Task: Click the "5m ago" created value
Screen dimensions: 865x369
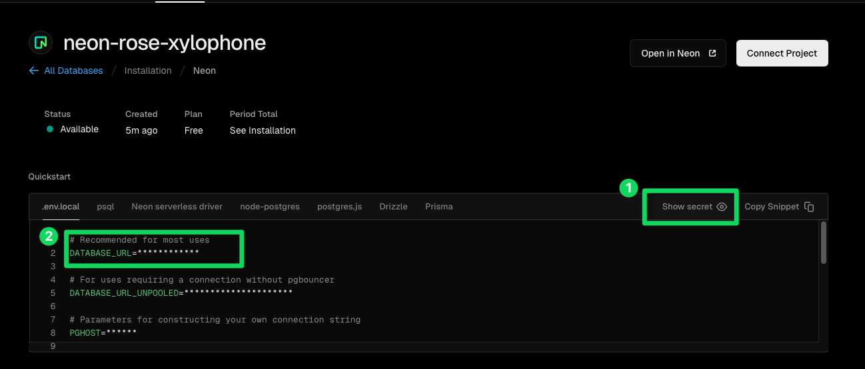Action: (141, 130)
